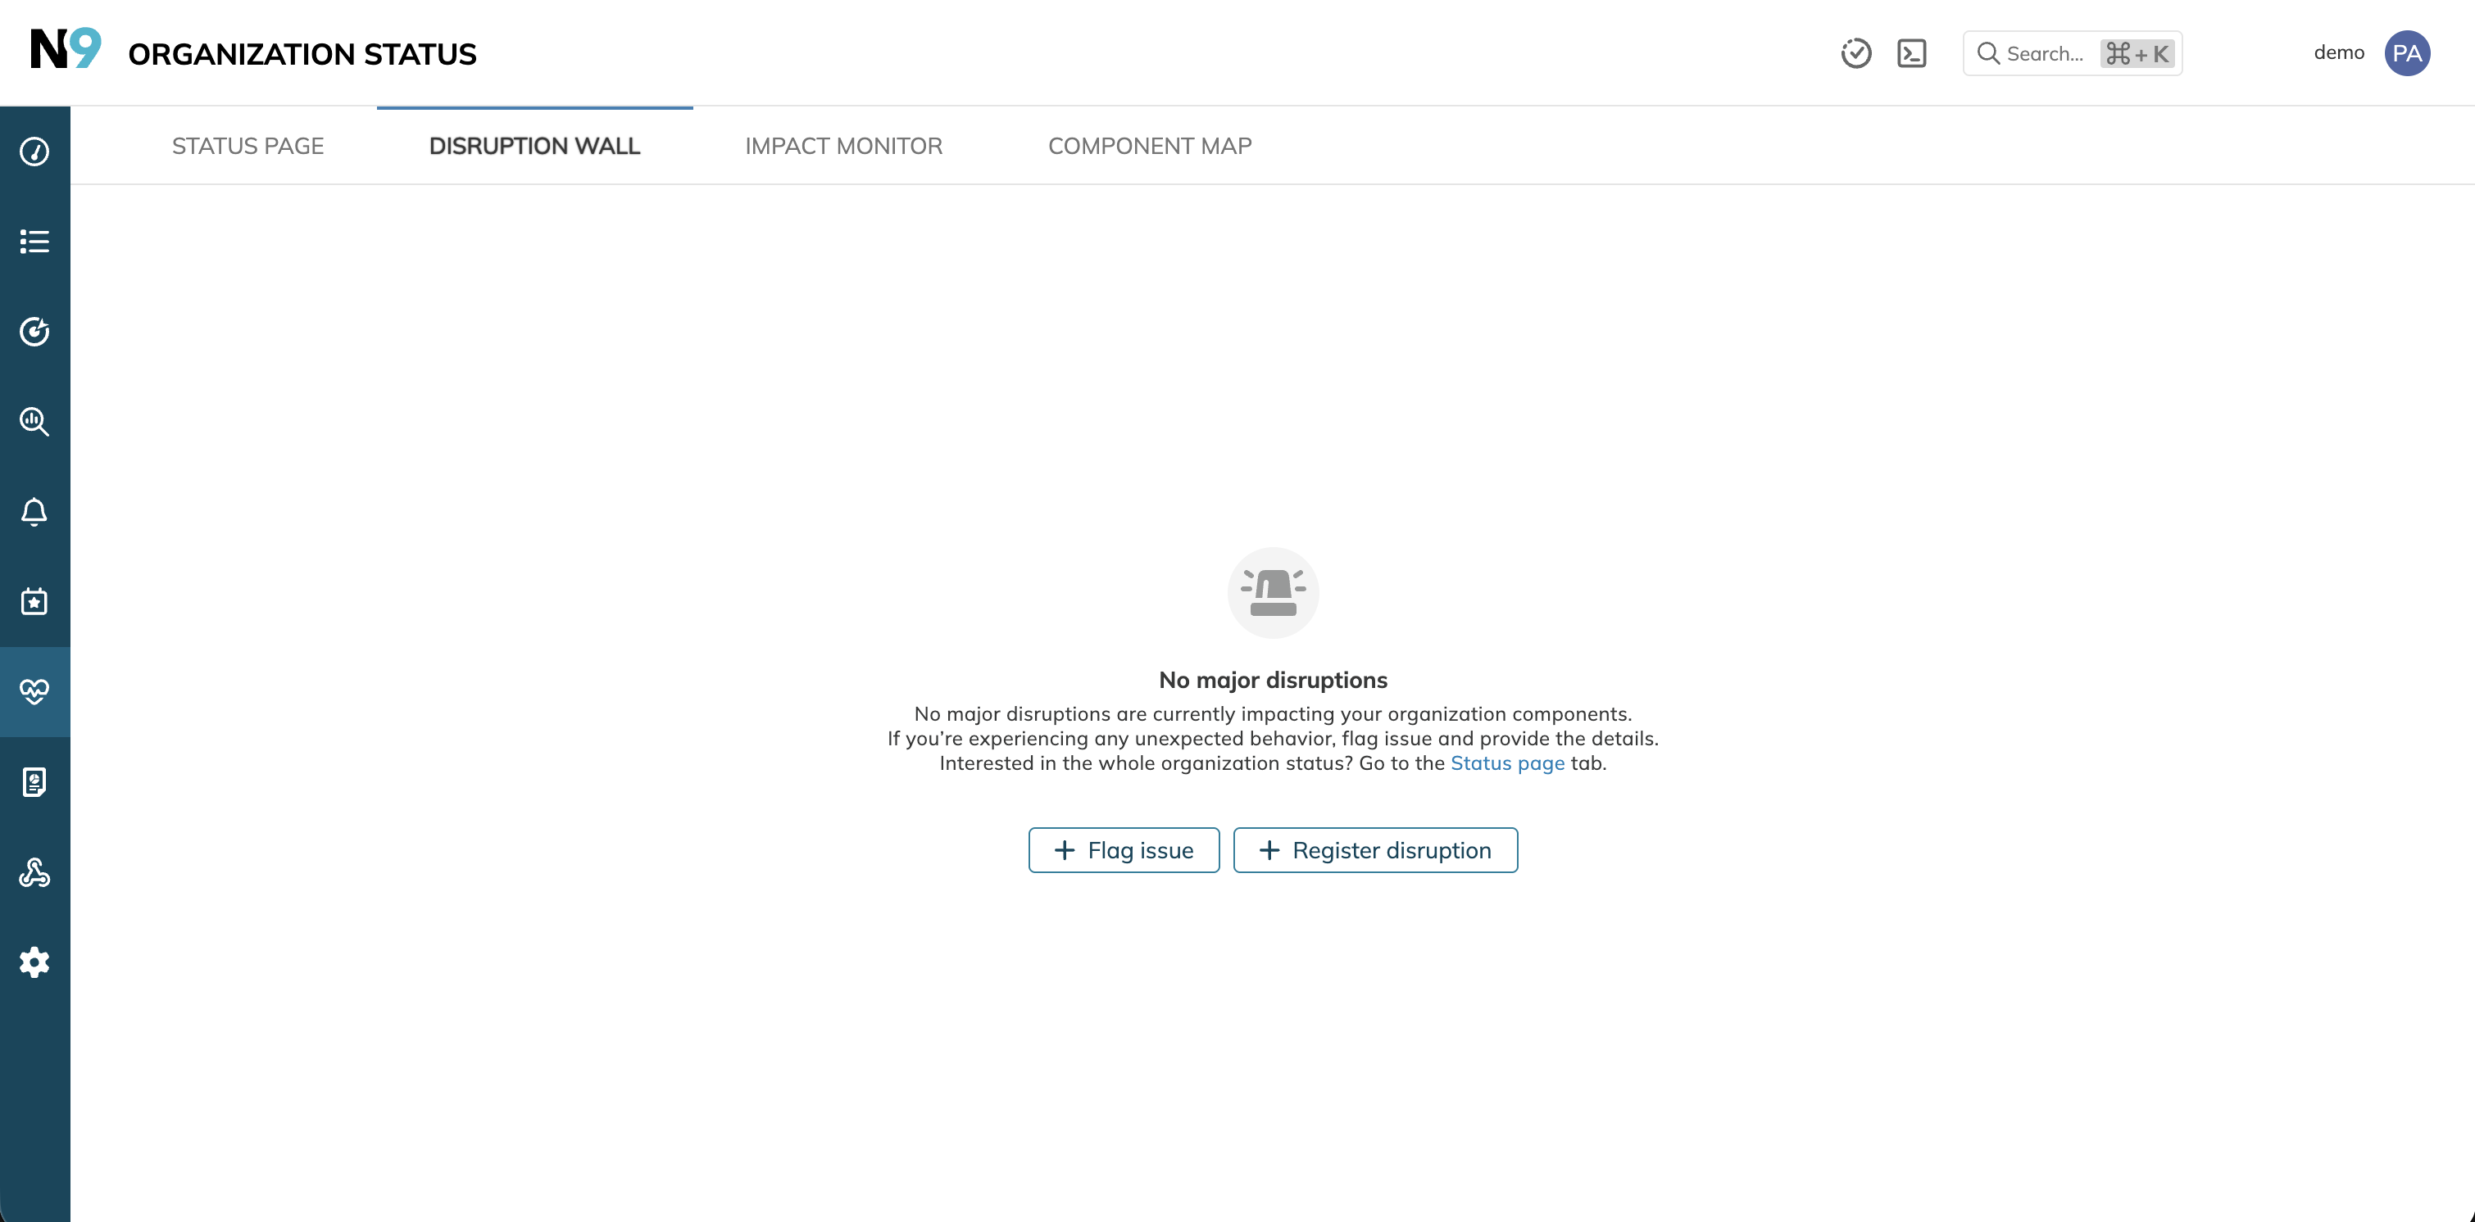Switch to the Impact Monitor tab
The image size is (2475, 1222).
click(x=843, y=146)
